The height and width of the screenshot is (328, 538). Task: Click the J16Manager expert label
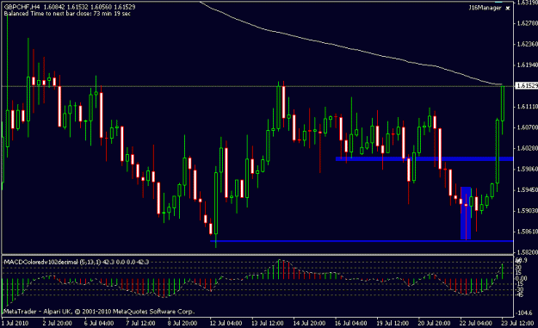point(485,8)
